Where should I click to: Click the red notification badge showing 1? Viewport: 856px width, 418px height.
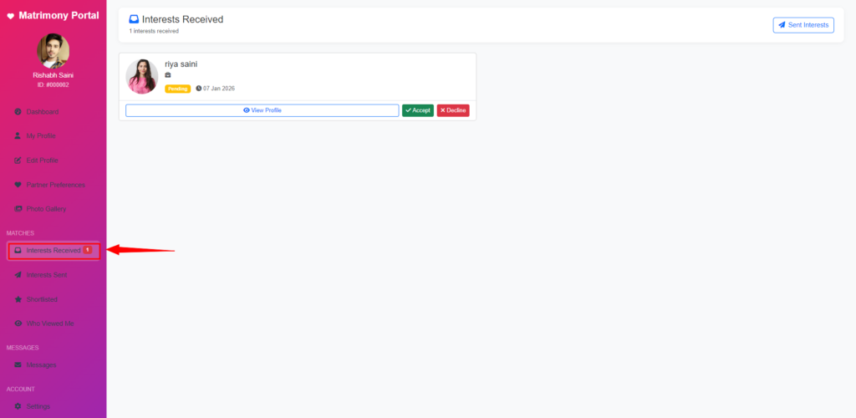(87, 250)
